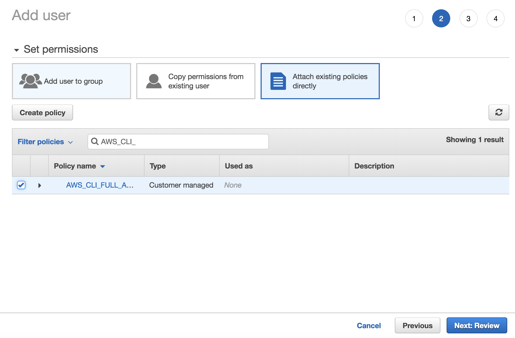Select Add user to group option
The image size is (515, 338).
71,81
